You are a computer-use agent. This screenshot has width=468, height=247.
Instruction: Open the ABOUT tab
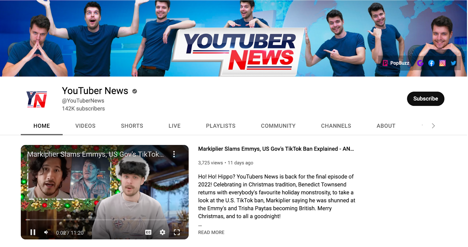386,126
